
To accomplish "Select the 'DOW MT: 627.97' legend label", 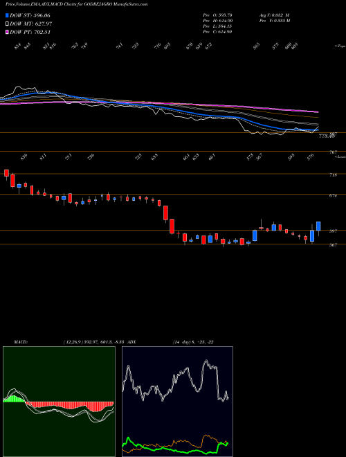I will point(31,24).
